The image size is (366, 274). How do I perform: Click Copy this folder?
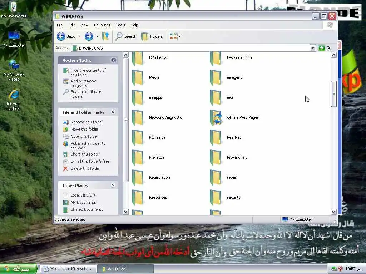pos(80,136)
